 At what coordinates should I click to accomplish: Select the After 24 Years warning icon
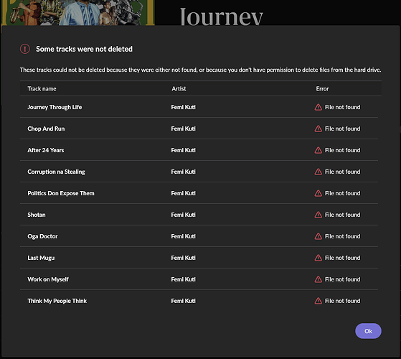click(x=318, y=150)
